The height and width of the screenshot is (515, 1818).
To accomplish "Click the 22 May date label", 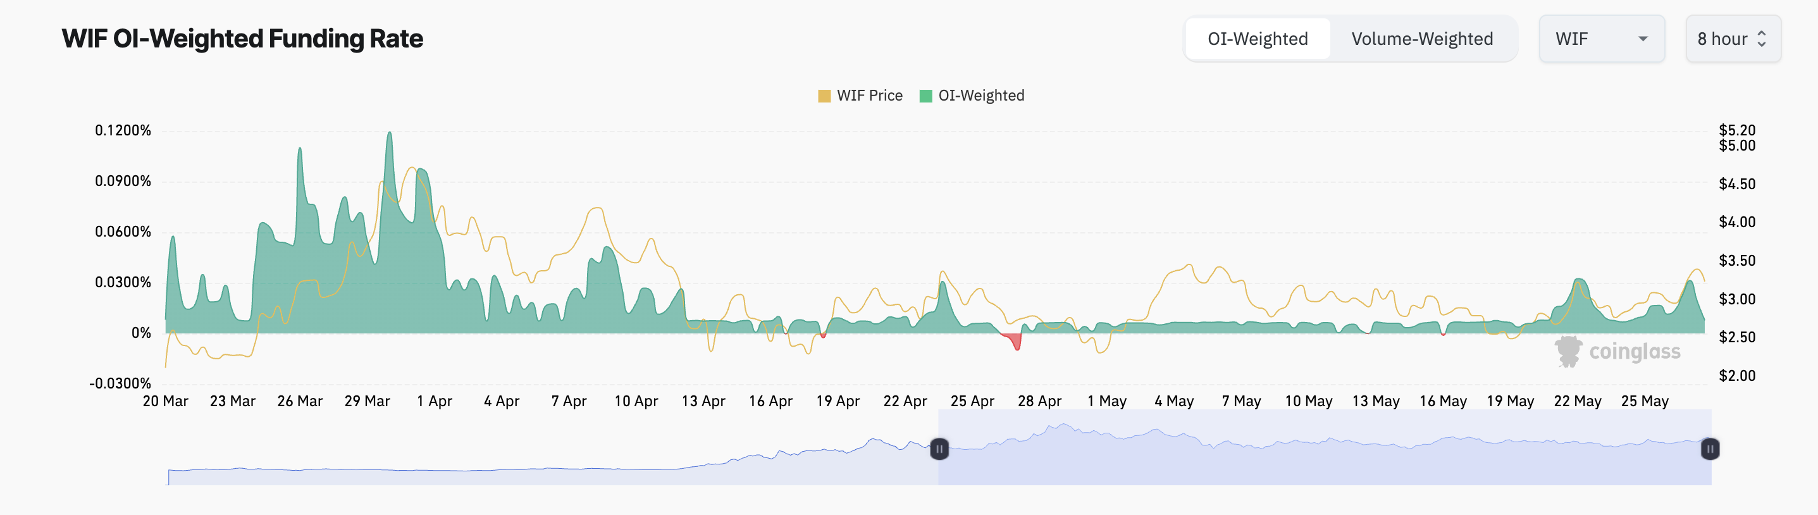I will 1578,401.
